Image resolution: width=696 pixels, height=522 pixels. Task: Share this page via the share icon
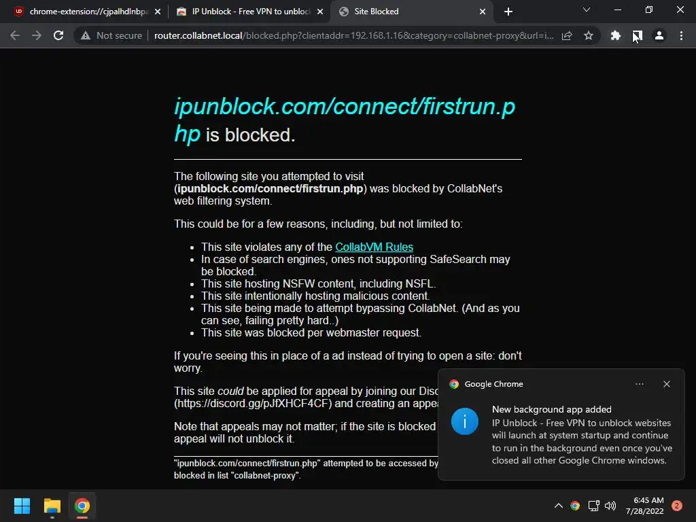(567, 35)
